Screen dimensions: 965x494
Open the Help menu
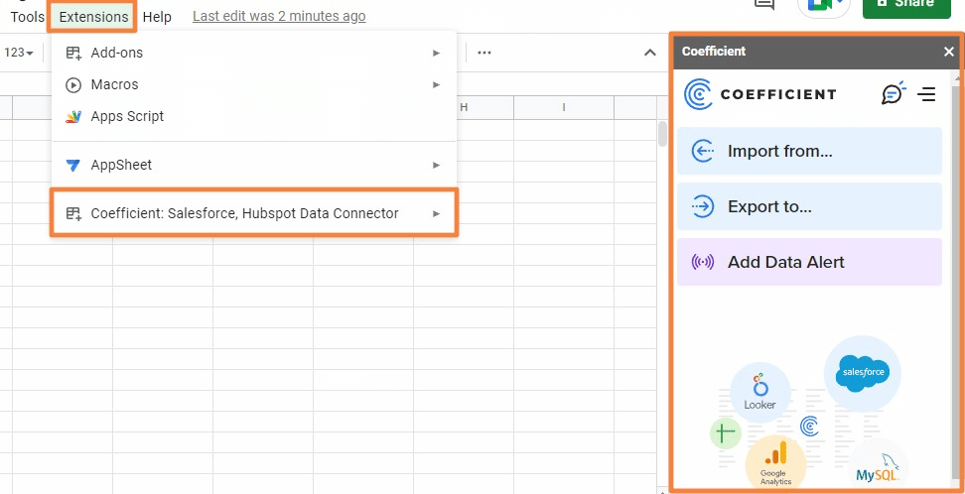[157, 17]
